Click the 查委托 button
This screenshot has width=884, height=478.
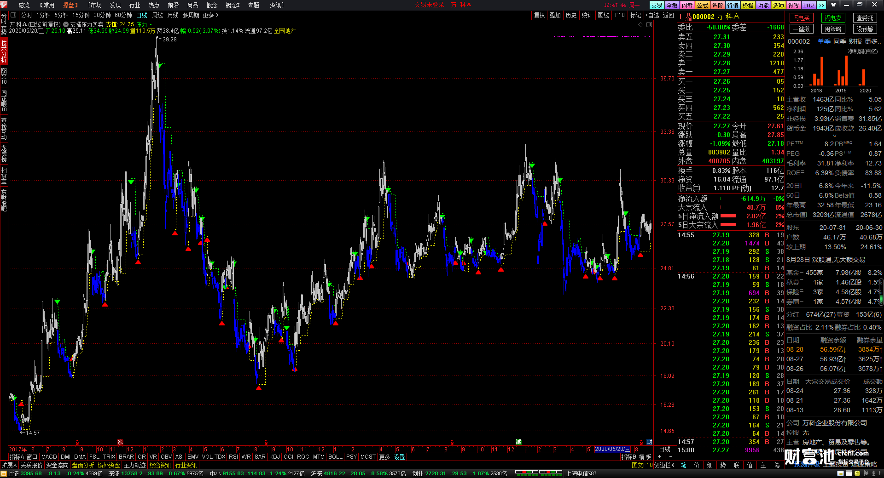[x=865, y=18]
